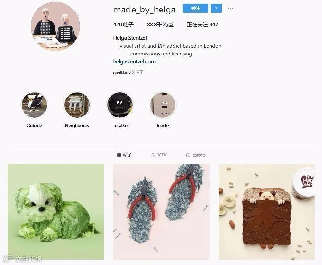Click the three-dot more options icon
This screenshot has height=265, width=322.
click(230, 8)
